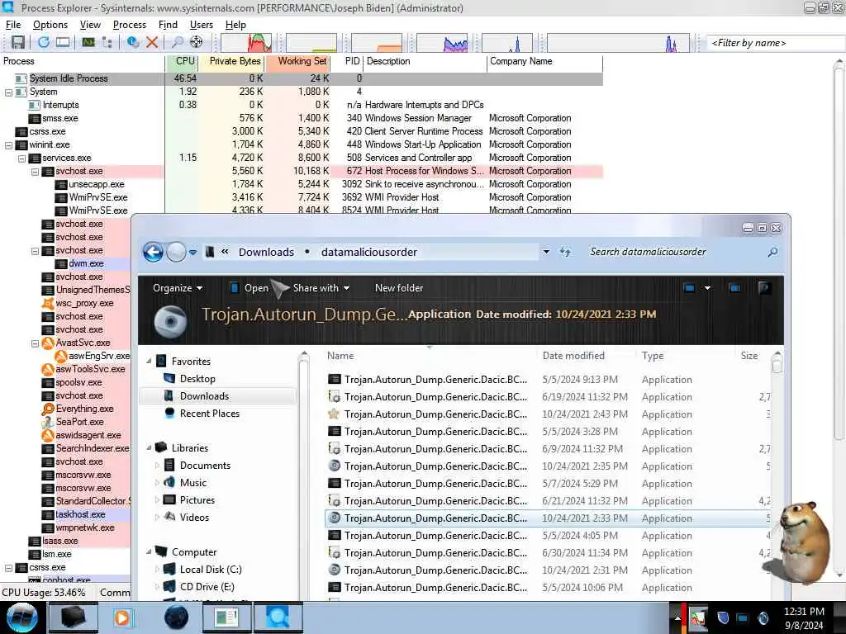The width and height of the screenshot is (846, 634).
Task: Collapse the wininit.exe tree node
Action: pos(8,145)
